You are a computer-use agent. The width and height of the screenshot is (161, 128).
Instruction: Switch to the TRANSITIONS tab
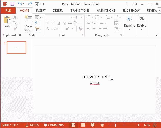80,11
